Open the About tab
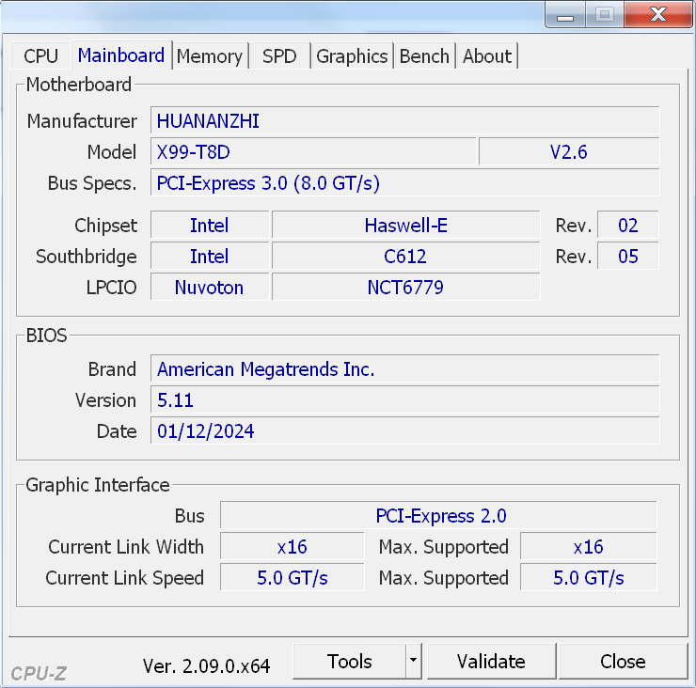Image resolution: width=696 pixels, height=688 pixels. click(x=487, y=56)
